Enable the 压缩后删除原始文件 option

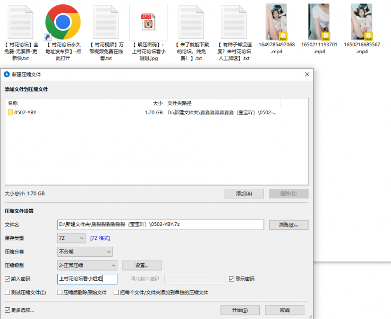[59, 293]
